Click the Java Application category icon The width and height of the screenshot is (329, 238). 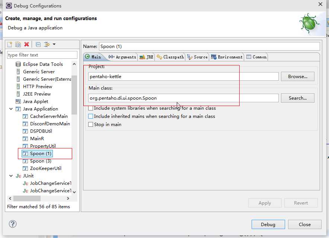[x=18, y=109]
